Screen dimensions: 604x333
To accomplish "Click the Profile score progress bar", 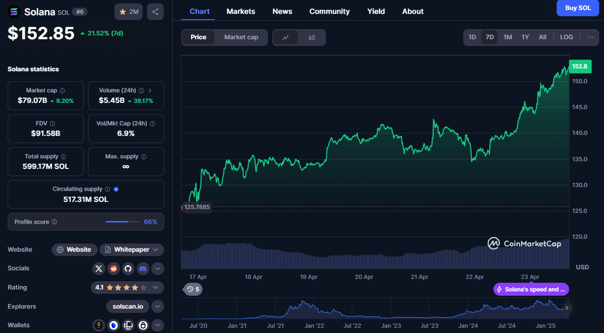I will click(x=122, y=222).
